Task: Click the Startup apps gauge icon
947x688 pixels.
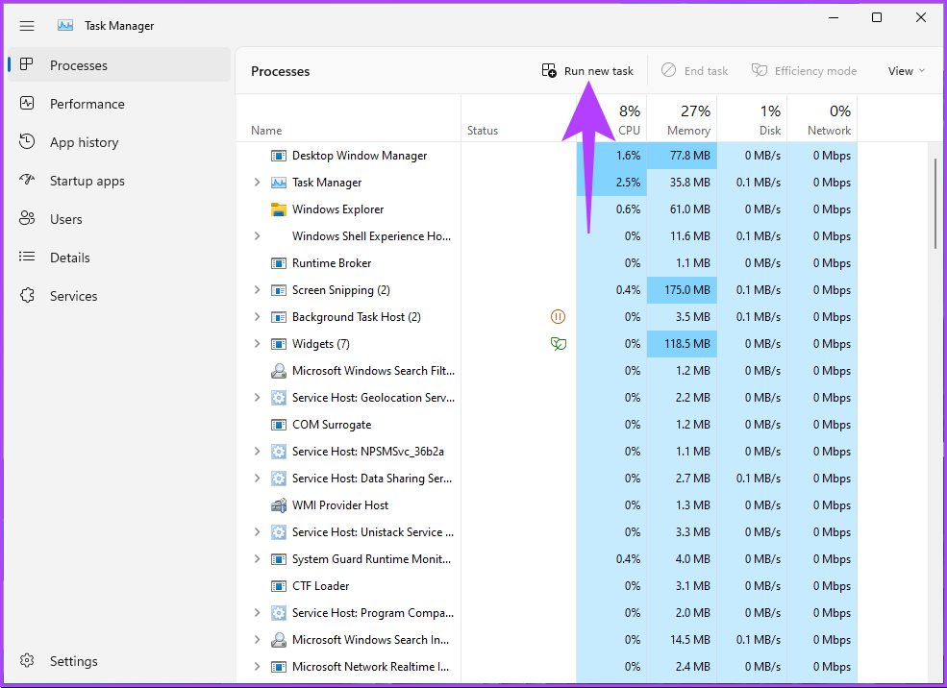Action: click(x=27, y=180)
